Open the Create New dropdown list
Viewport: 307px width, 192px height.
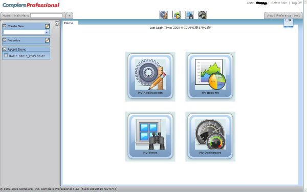pos(47,32)
